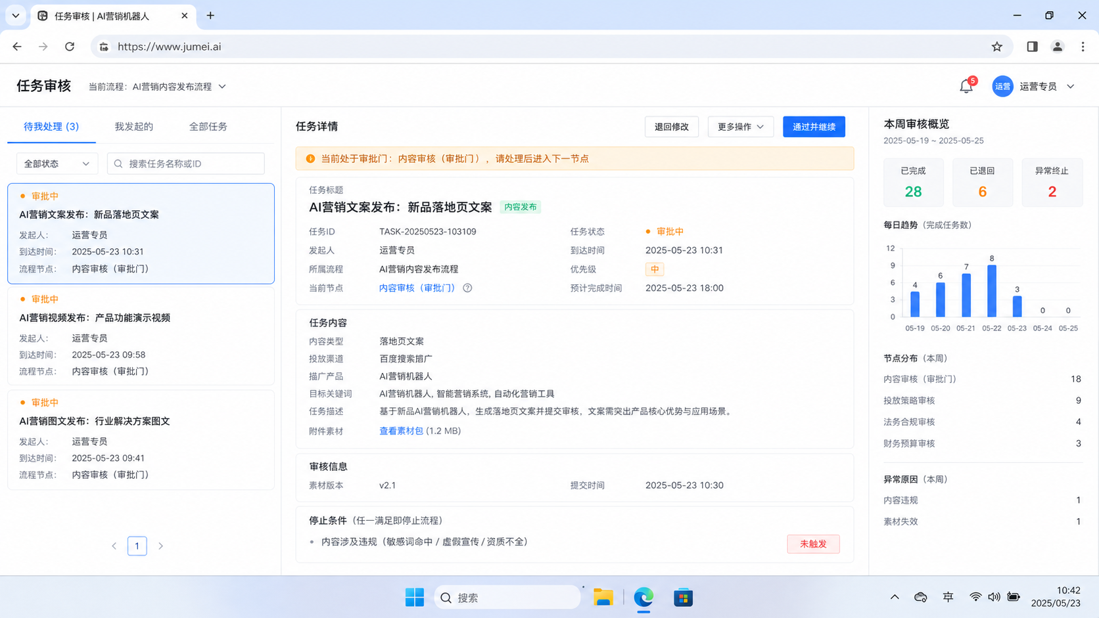The width and height of the screenshot is (1099, 618).
Task: Click the orange warning icon in the approval banner
Action: click(310, 158)
